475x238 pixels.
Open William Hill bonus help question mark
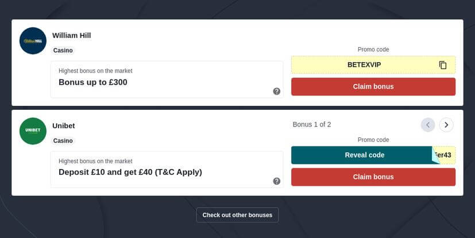click(277, 91)
